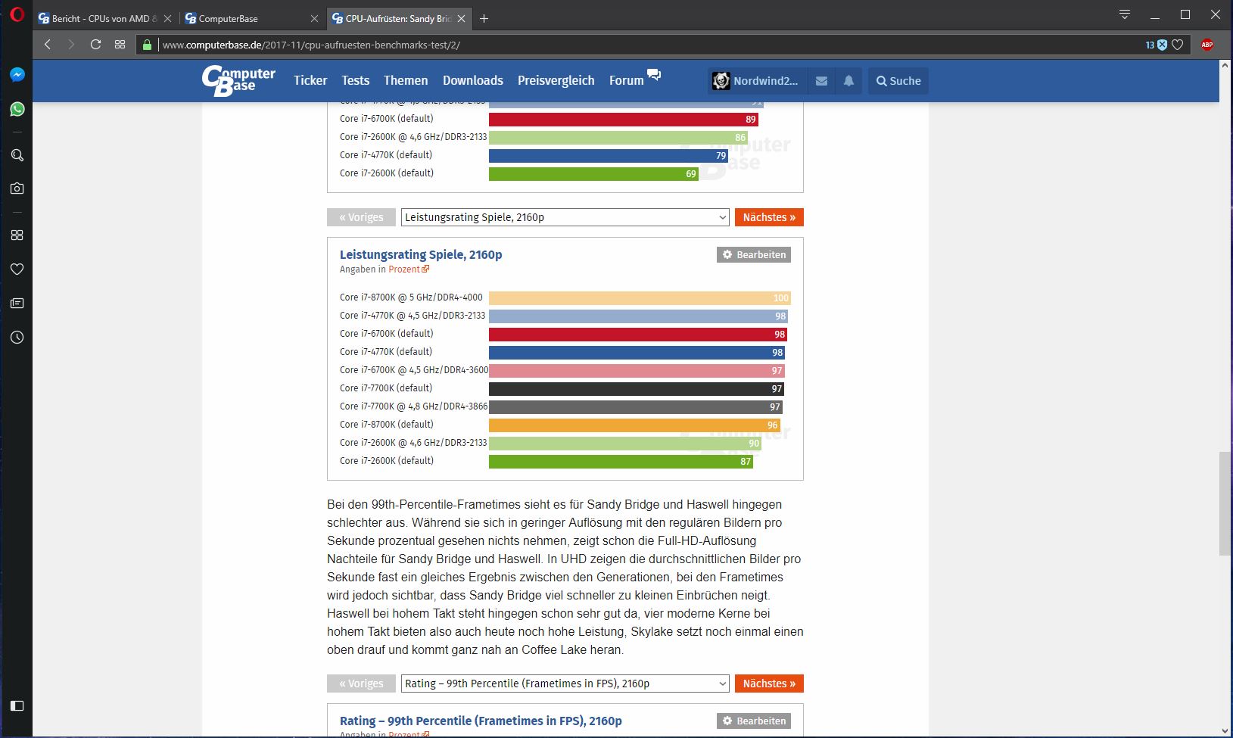Bookmark this page with the address bar heart
This screenshot has width=1233, height=738.
1178,45
